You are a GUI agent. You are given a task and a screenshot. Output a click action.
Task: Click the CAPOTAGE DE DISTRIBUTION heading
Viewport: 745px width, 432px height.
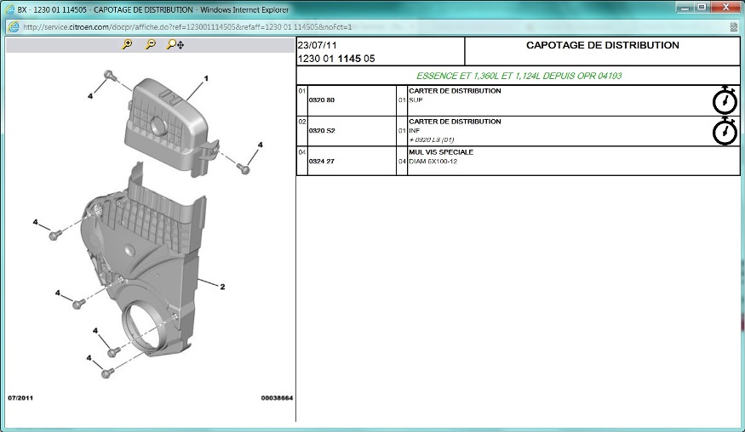pos(603,45)
